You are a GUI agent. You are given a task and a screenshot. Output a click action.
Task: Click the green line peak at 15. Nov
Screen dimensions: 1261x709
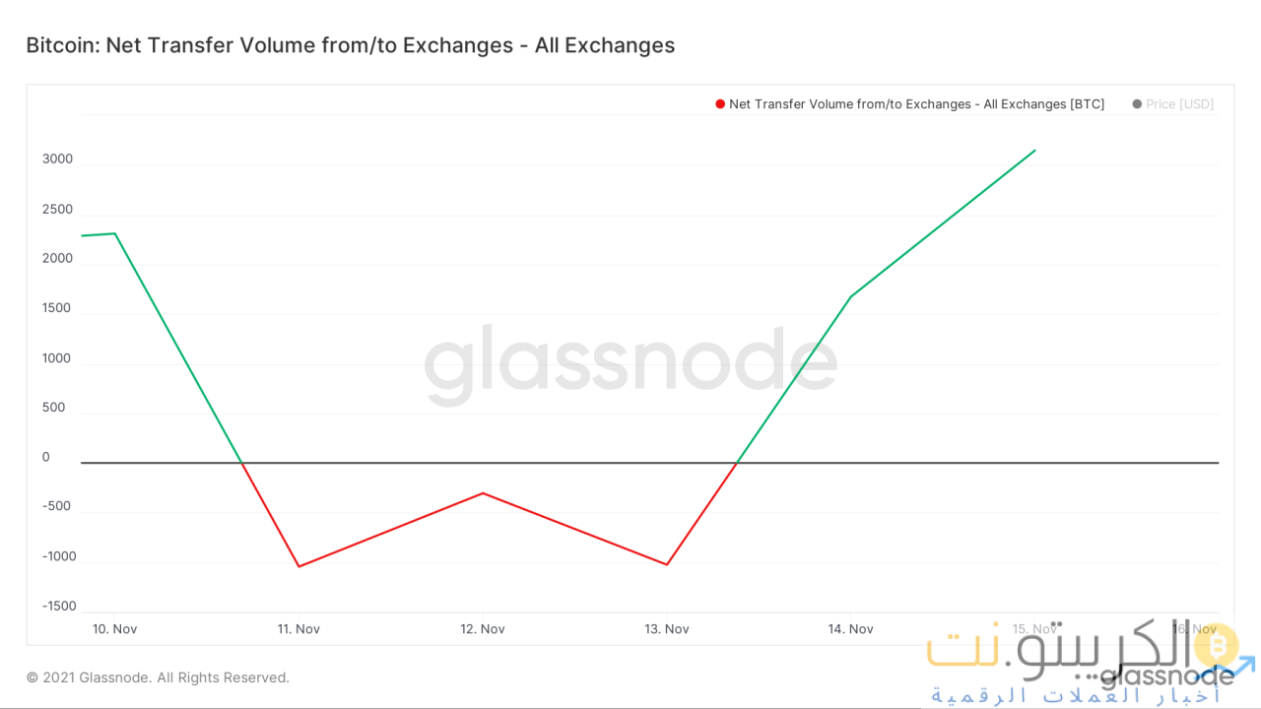[x=1034, y=150]
